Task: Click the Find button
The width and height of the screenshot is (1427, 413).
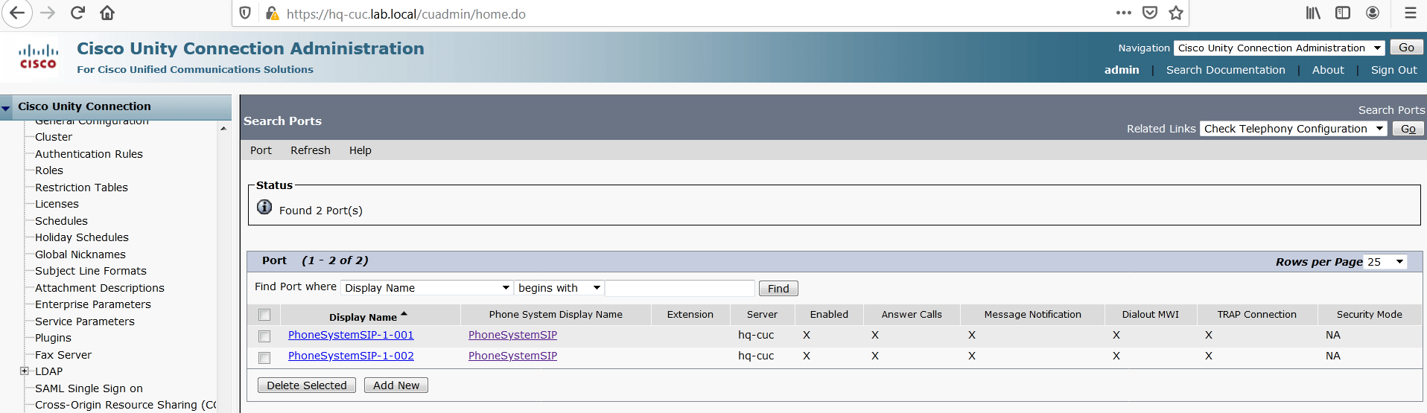Action: click(778, 289)
